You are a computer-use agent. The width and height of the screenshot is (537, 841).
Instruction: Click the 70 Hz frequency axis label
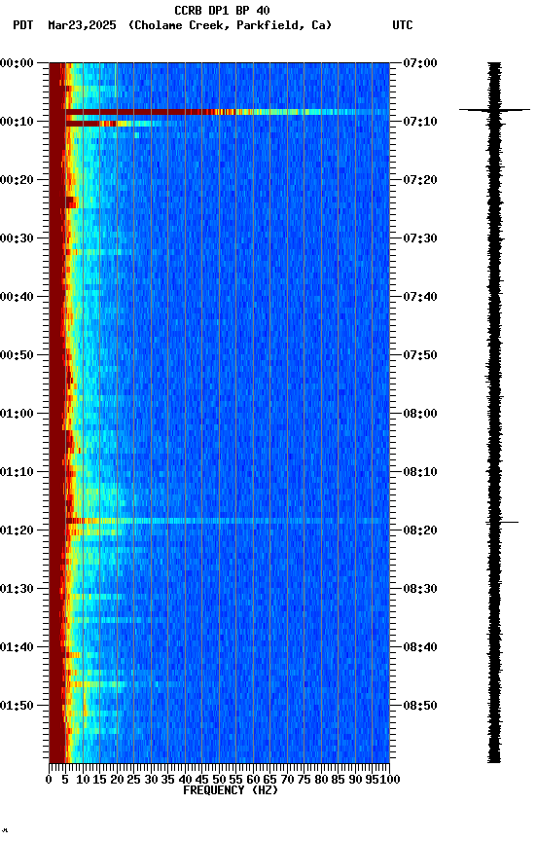click(x=287, y=781)
